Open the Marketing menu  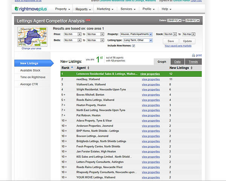[x=105, y=9]
